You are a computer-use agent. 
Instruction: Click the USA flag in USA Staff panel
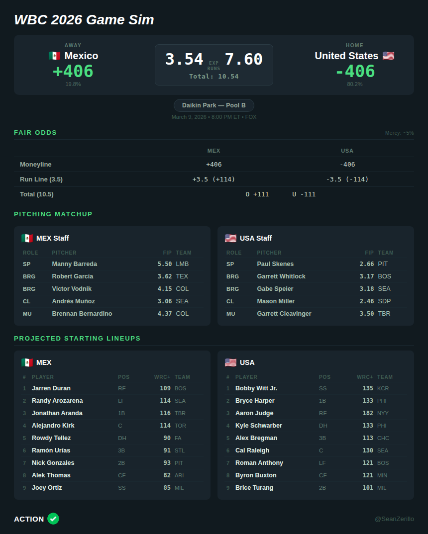(230, 238)
